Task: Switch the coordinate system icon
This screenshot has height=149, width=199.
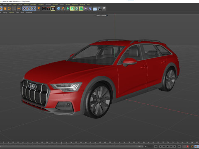Action: 38,9
